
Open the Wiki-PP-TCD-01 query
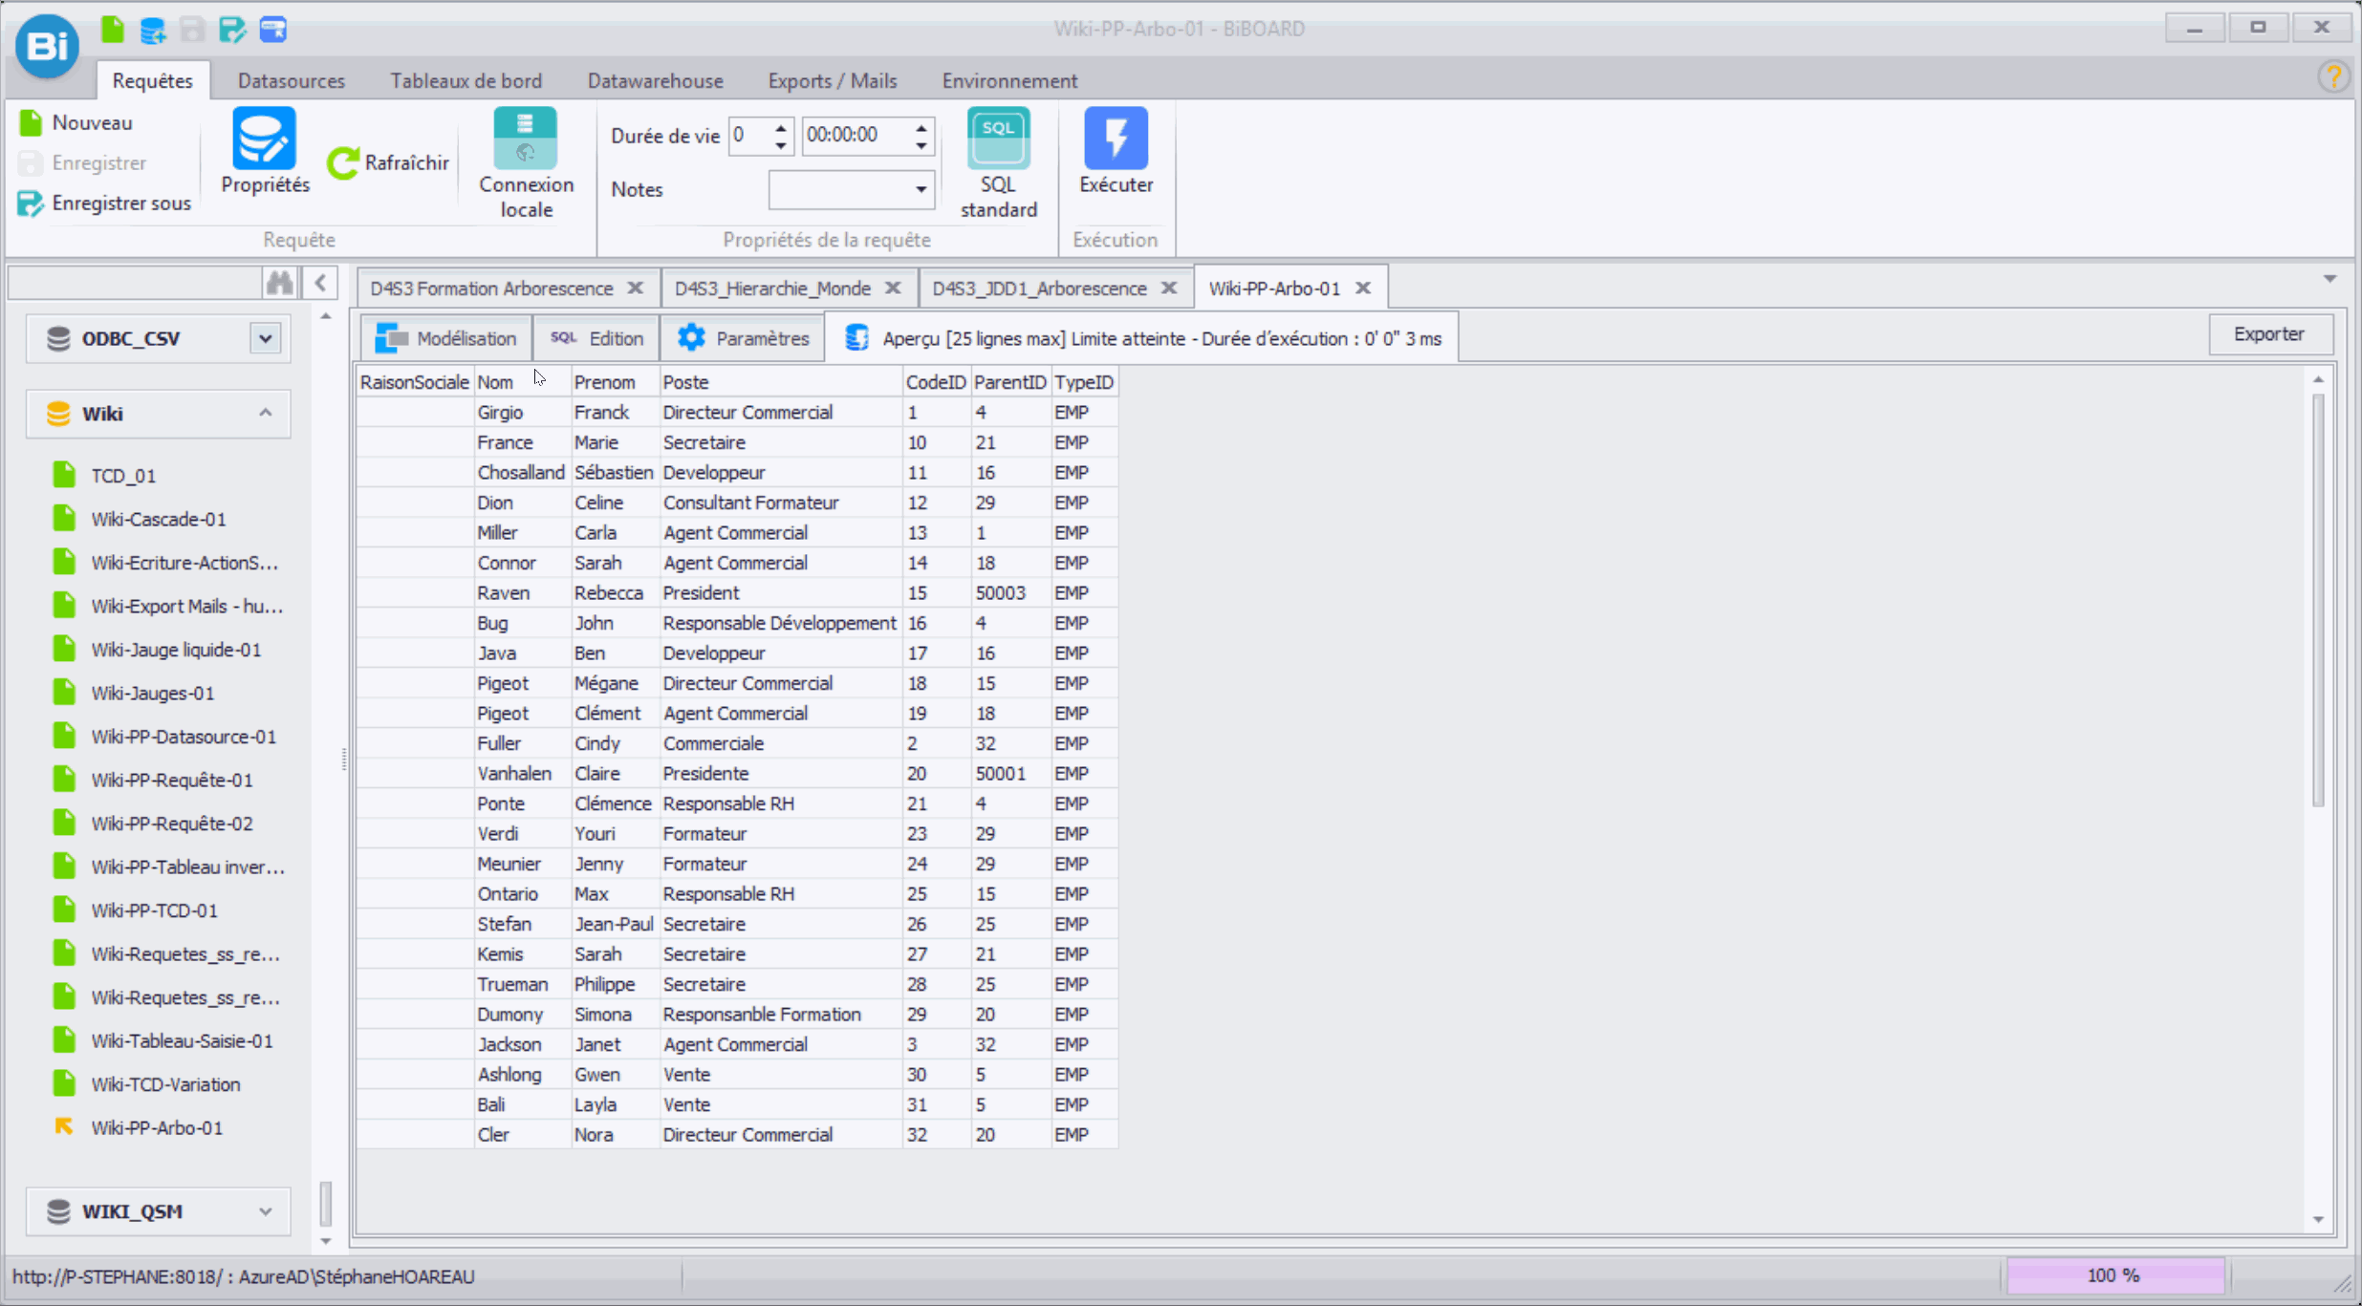(155, 910)
